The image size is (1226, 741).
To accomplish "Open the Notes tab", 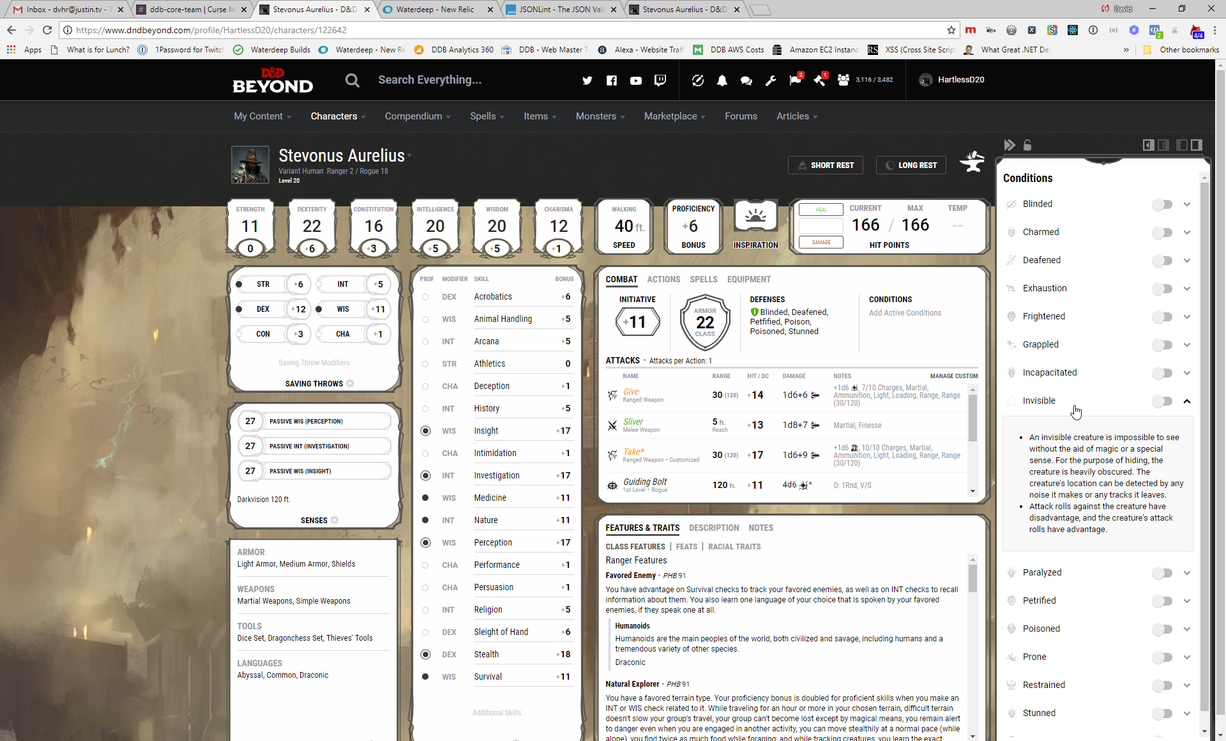I will click(x=761, y=528).
